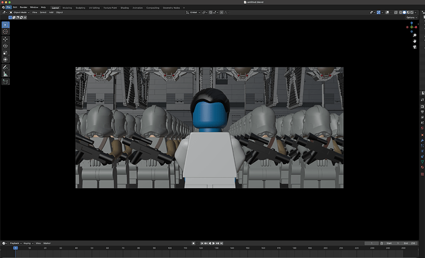
Task: Open the Render properties tab icon
Action: (423, 106)
